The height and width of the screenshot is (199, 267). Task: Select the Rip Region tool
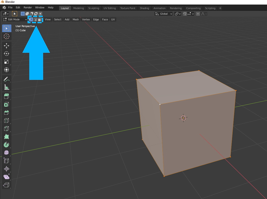(x=7, y=185)
